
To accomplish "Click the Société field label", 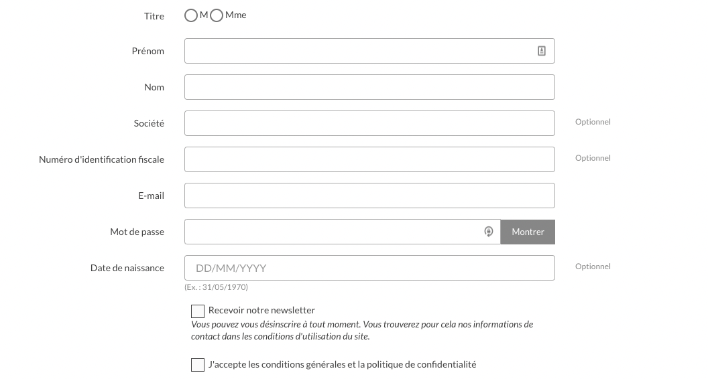I will pyautogui.click(x=149, y=123).
